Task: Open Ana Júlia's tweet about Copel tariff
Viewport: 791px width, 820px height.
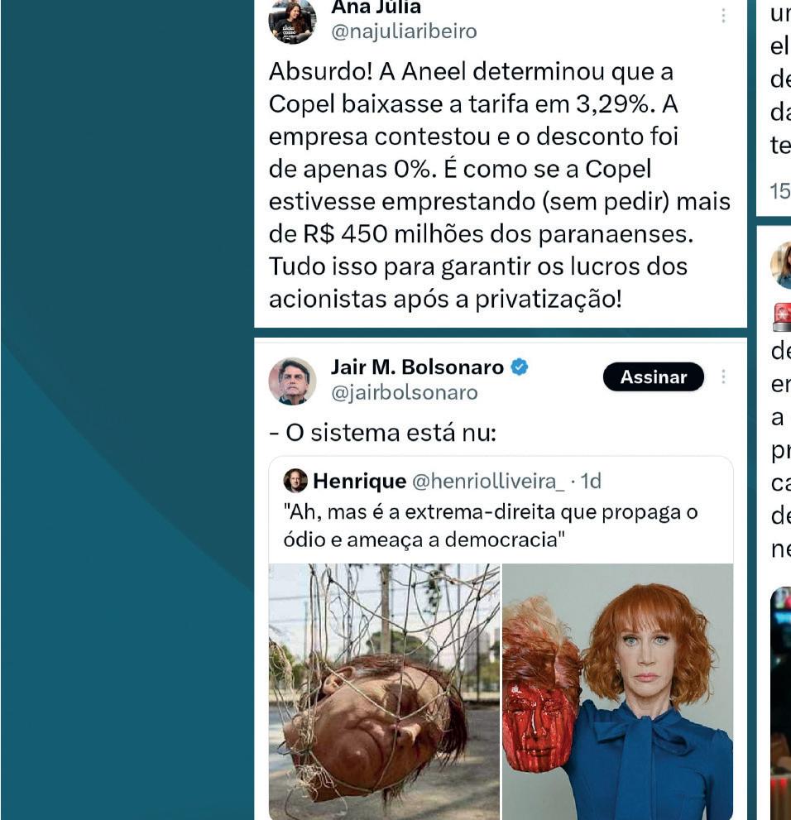Action: coord(499,185)
